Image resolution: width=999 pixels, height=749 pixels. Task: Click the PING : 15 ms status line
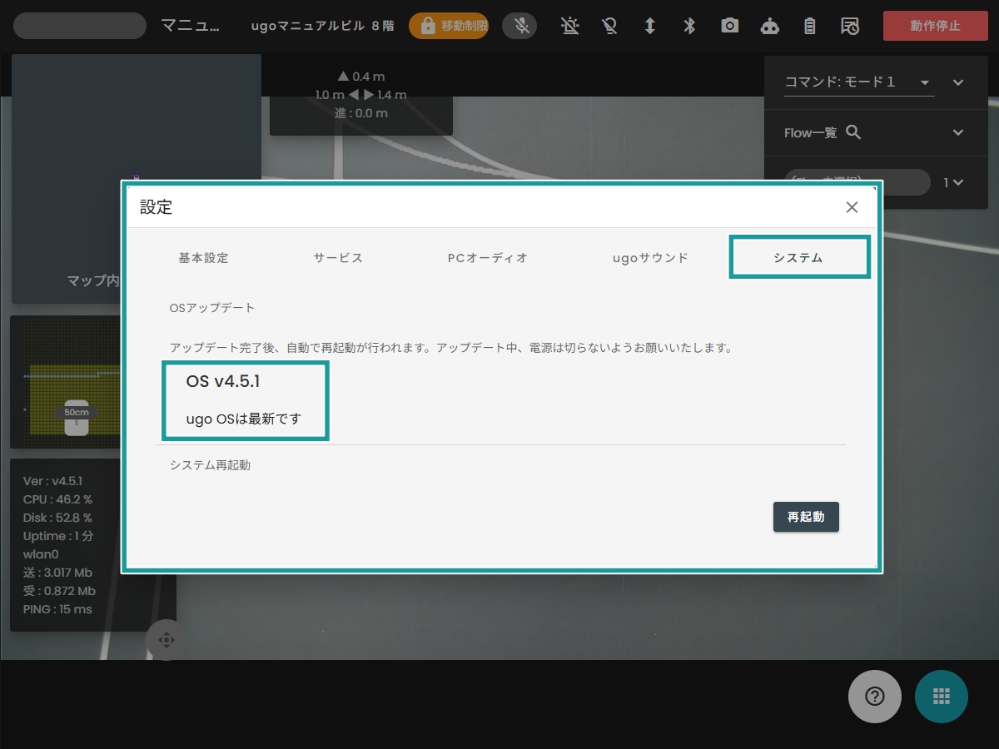[57, 609]
